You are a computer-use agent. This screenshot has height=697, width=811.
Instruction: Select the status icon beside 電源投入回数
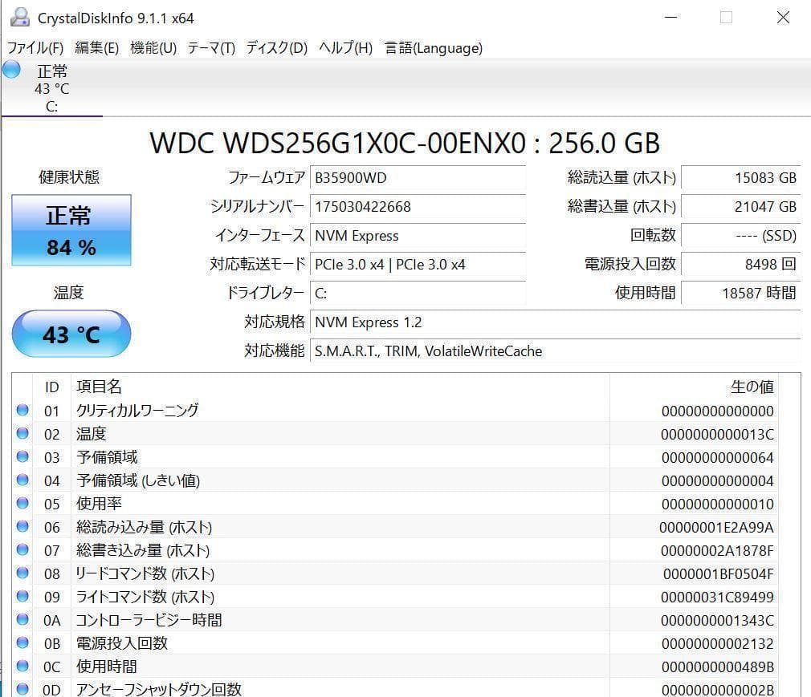click(22, 643)
